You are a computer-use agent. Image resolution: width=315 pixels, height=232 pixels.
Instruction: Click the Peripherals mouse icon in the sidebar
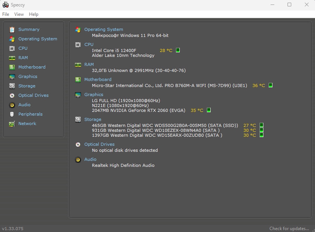point(12,114)
